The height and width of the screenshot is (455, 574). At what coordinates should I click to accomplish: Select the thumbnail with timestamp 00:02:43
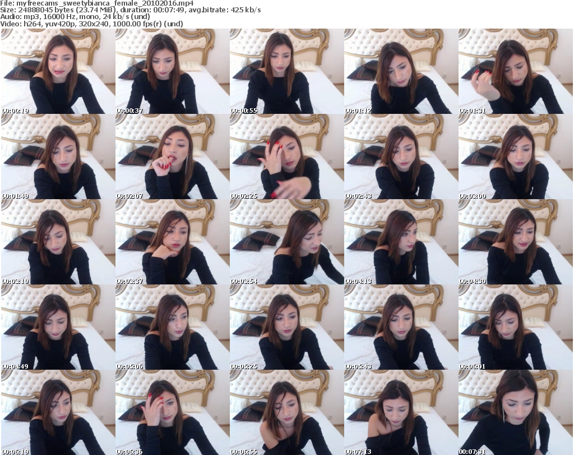point(401,157)
